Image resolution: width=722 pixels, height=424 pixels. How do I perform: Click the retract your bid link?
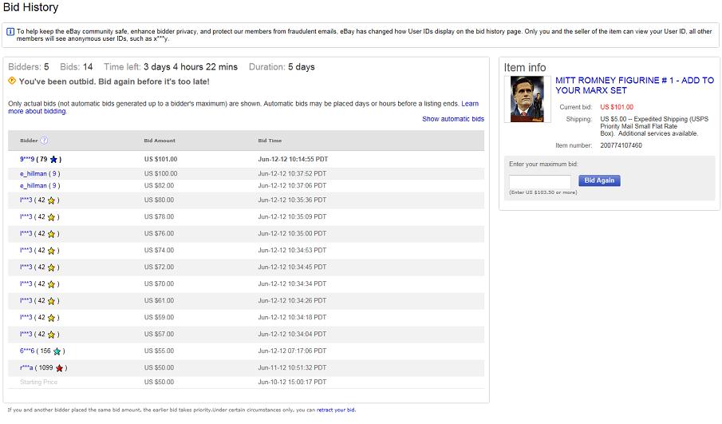click(336, 410)
